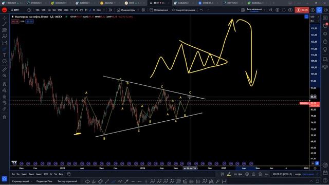Image resolution: width=329 pixels, height=185 pixels.
Task: Open the 20:27:33 (UTC+3) timezone menu
Action: (282, 174)
